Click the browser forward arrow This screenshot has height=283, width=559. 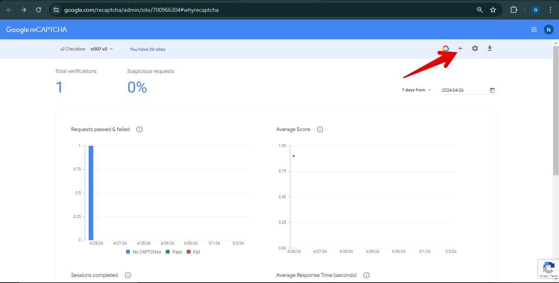point(24,10)
